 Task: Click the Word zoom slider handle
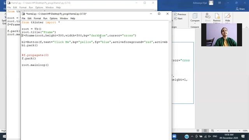(x=229, y=131)
